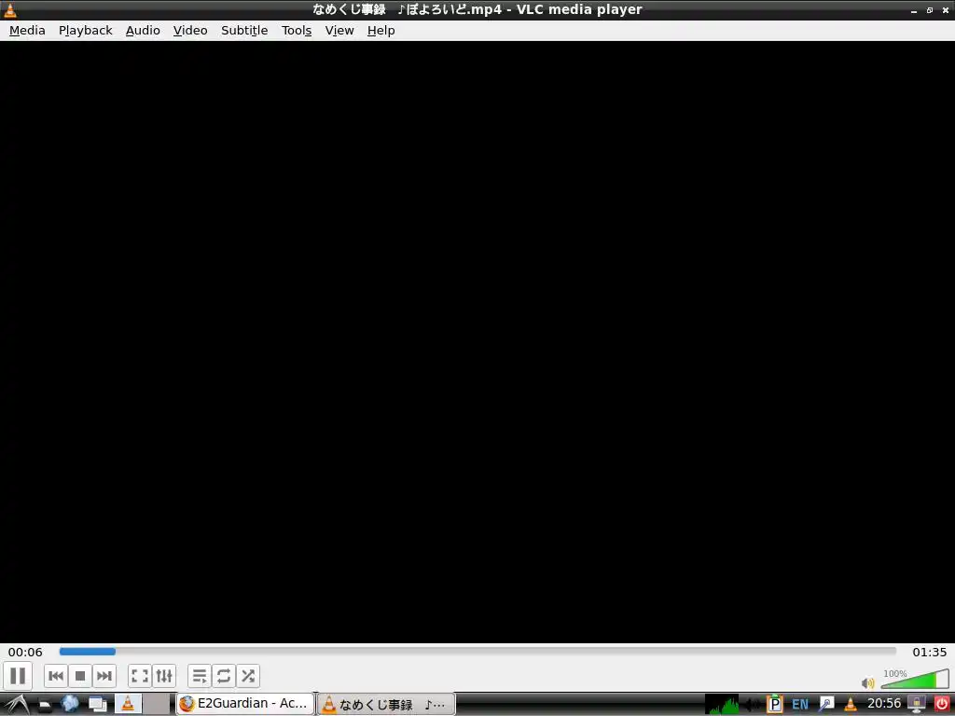Viewport: 955px width, 716px height.
Task: Switch to E2Guardian Firefox window
Action: [x=245, y=704]
